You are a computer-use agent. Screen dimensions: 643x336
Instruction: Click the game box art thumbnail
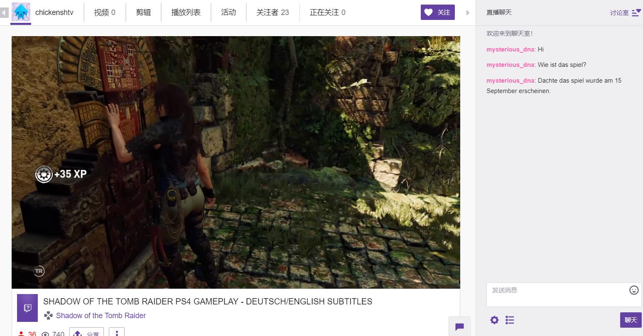coord(27,308)
